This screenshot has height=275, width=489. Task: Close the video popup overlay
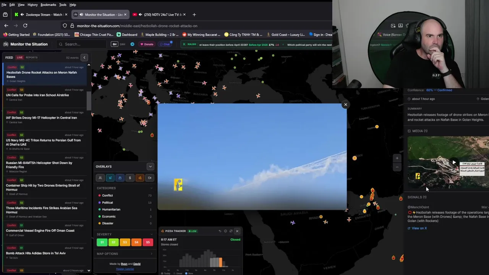click(x=346, y=105)
